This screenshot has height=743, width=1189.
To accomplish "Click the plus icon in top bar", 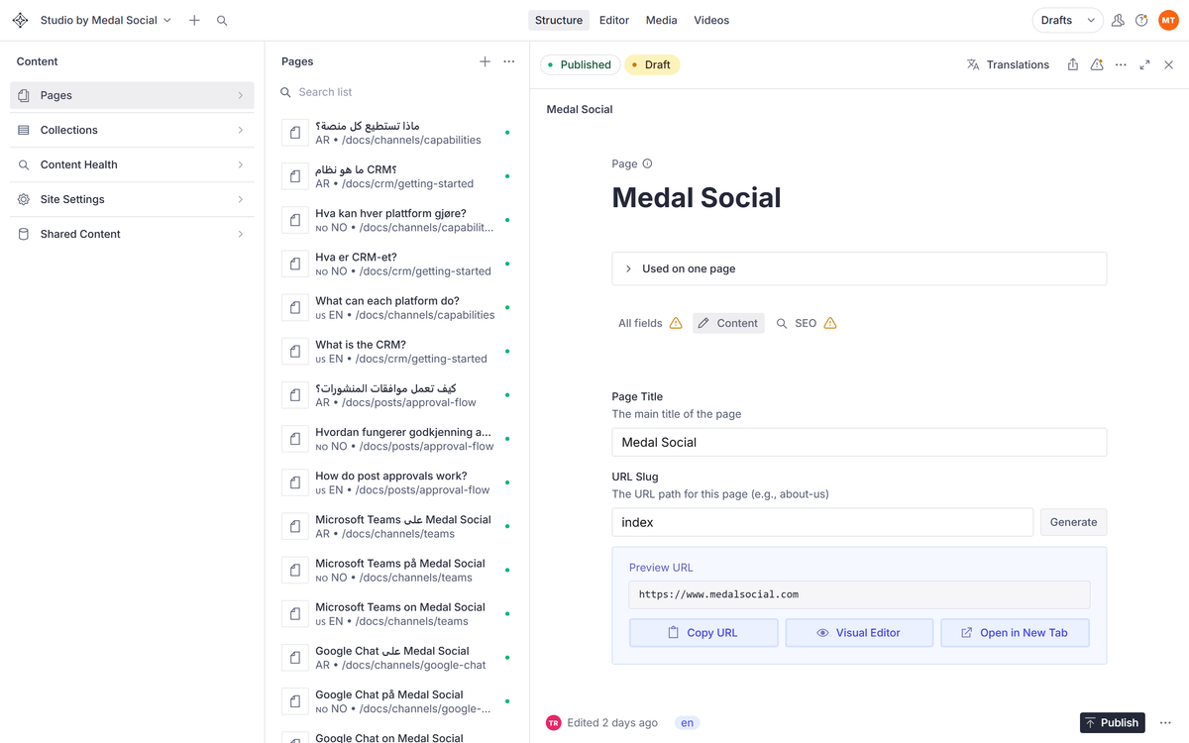I will 194,20.
